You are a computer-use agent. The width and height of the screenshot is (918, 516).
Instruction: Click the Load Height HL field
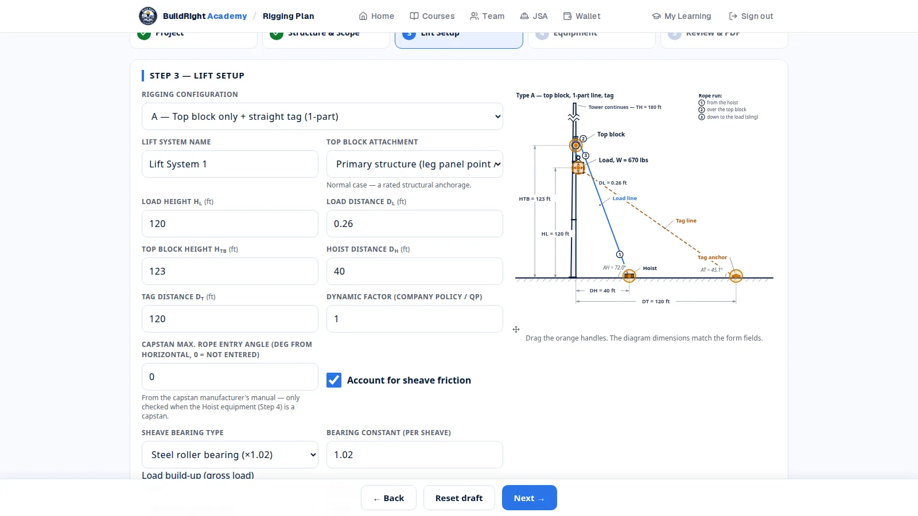click(230, 224)
